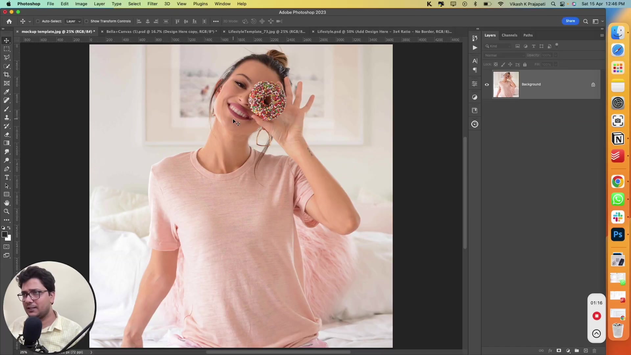Switch to the Channels tab
This screenshot has width=631, height=355.
tap(510, 35)
